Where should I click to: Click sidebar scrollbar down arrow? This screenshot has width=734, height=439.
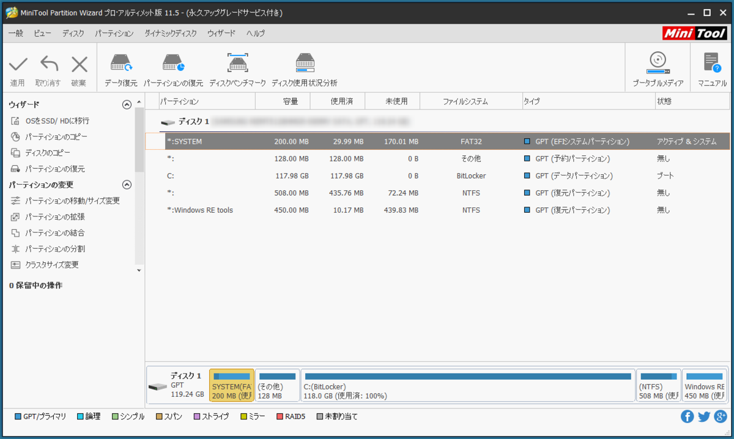tap(139, 270)
